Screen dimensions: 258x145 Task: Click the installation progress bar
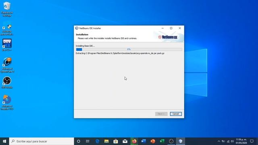129,49
